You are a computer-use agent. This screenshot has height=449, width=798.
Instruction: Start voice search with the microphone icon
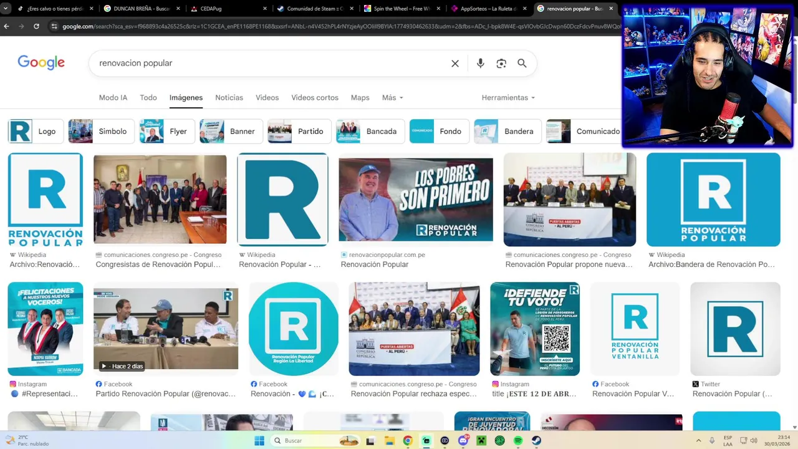coord(480,64)
